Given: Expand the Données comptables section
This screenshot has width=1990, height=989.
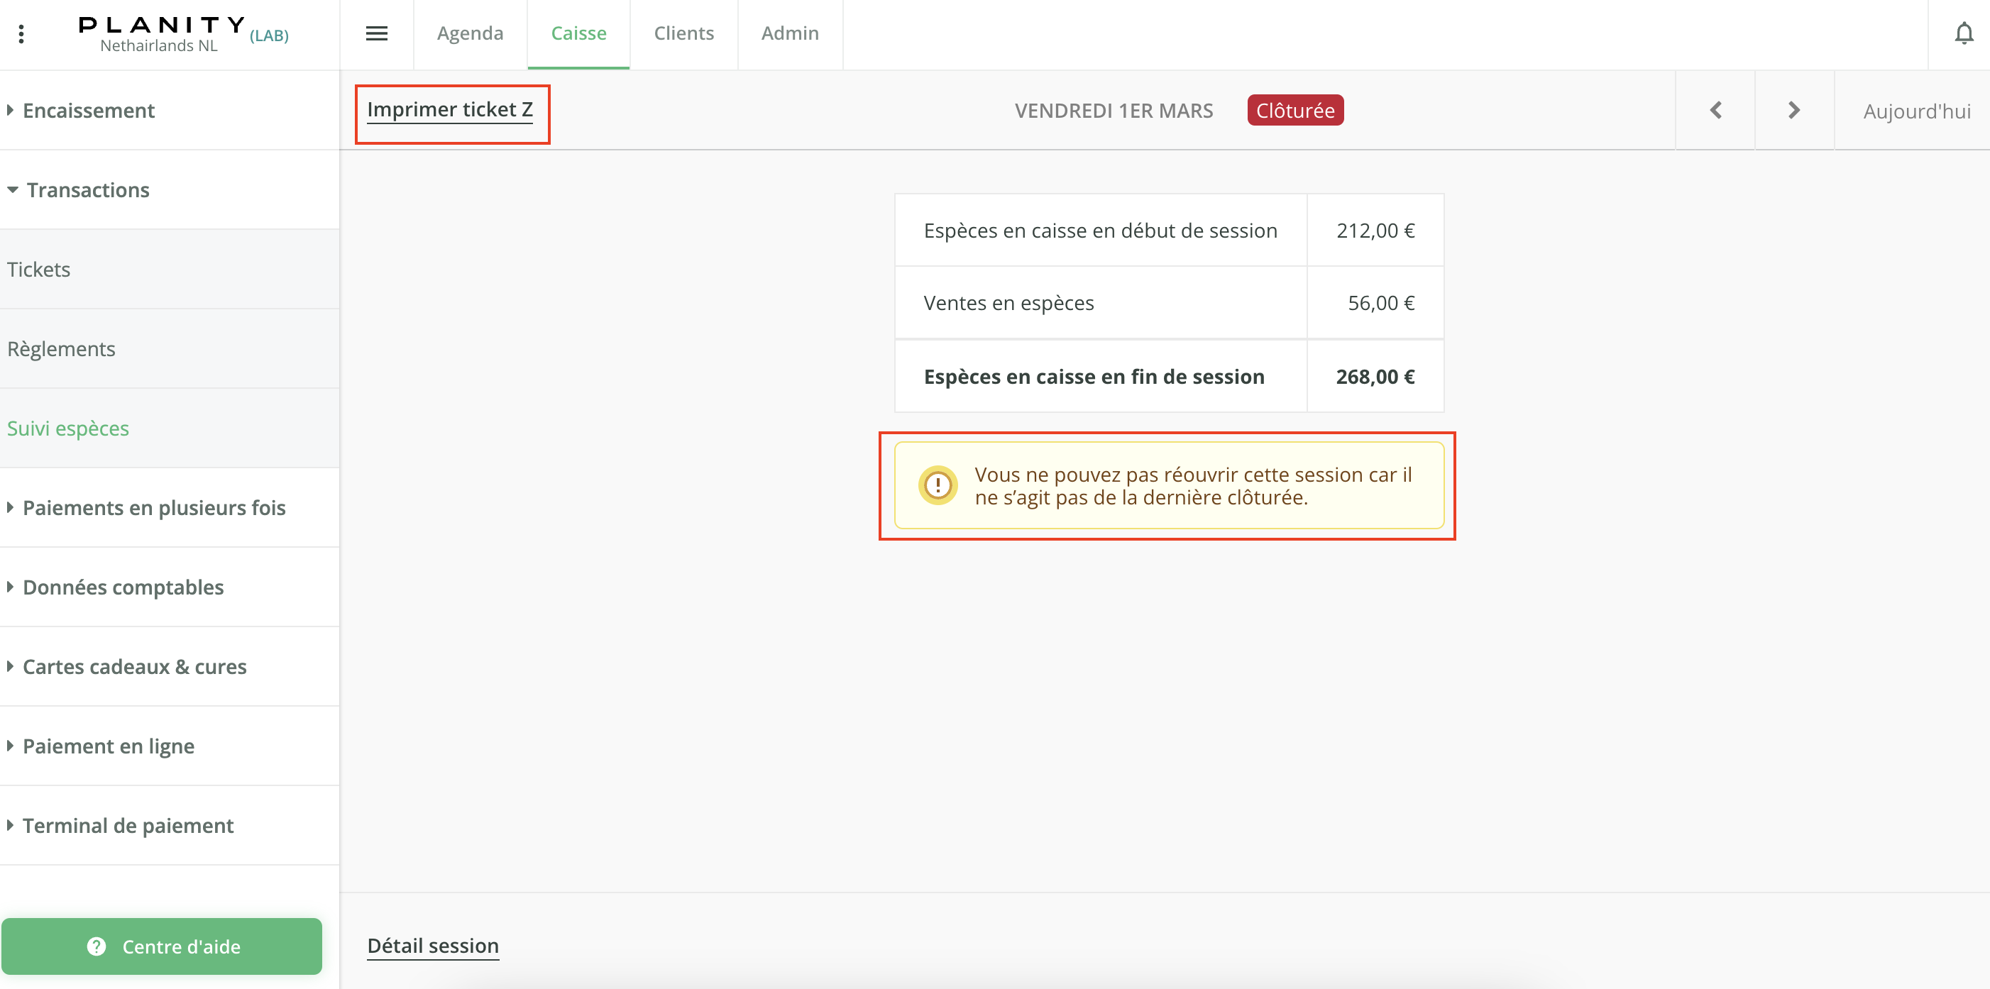Looking at the screenshot, I should pyautogui.click(x=123, y=587).
